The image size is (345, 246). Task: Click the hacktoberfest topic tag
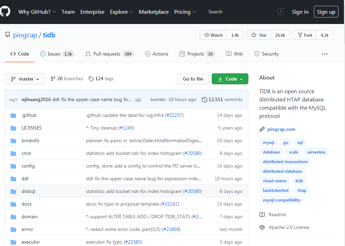coord(276,190)
